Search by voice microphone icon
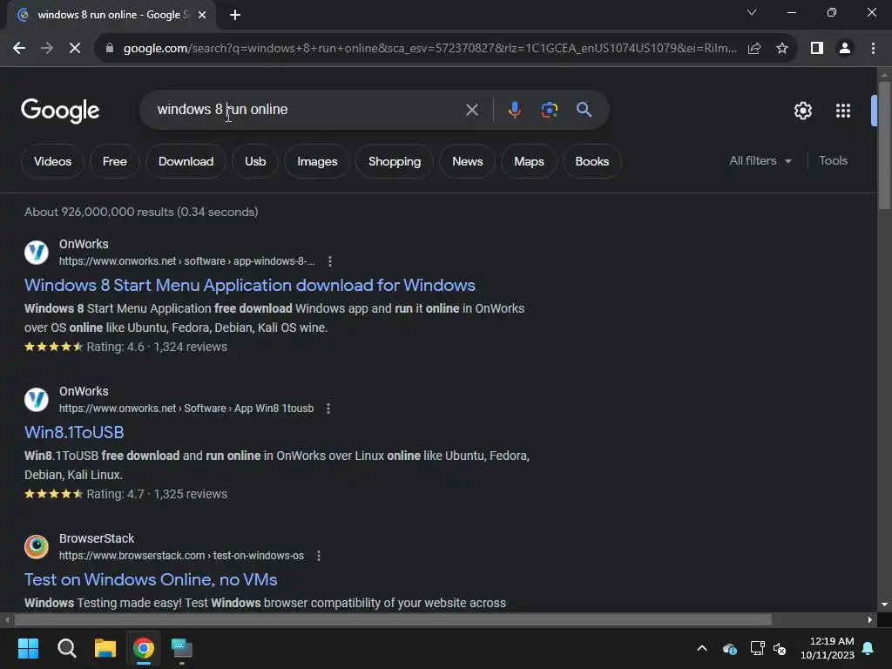The image size is (892, 669). [x=514, y=110]
